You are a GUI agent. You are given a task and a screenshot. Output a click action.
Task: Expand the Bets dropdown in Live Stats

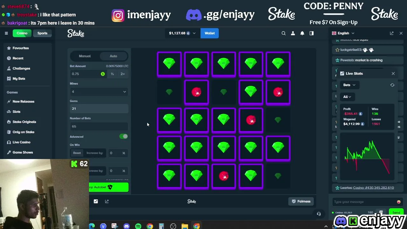click(349, 85)
